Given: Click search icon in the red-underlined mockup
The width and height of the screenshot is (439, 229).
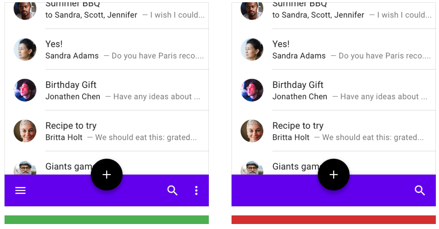Looking at the screenshot, I should (x=420, y=190).
